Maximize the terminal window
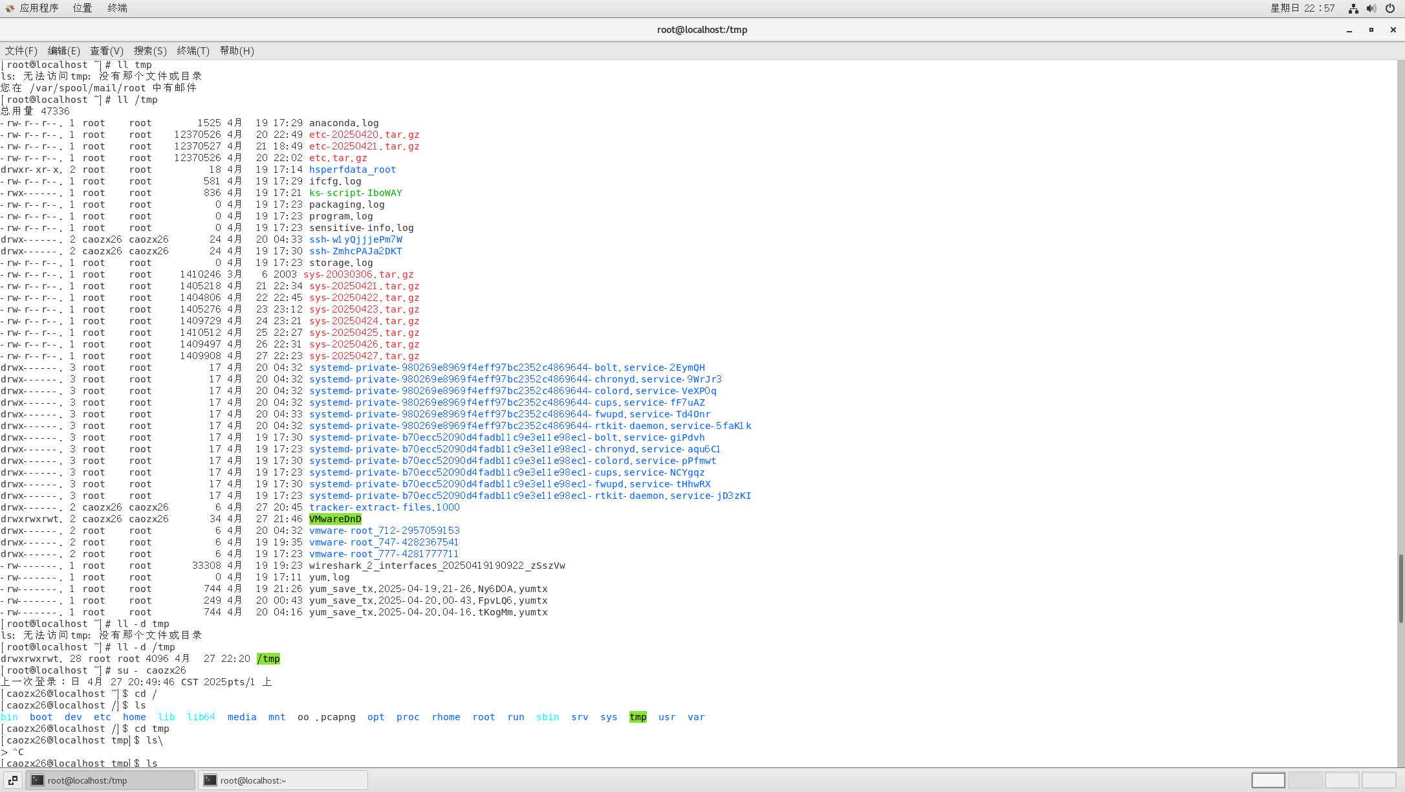 [x=1371, y=30]
